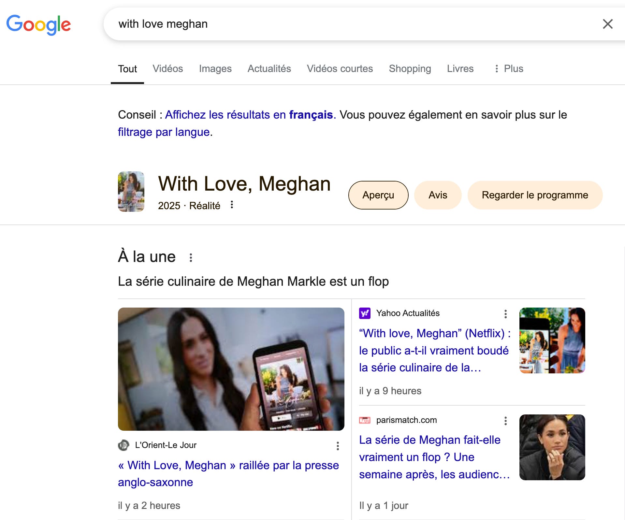Click the 'il y a 9 heures' timestamp
Image resolution: width=625 pixels, height=520 pixels.
(390, 391)
